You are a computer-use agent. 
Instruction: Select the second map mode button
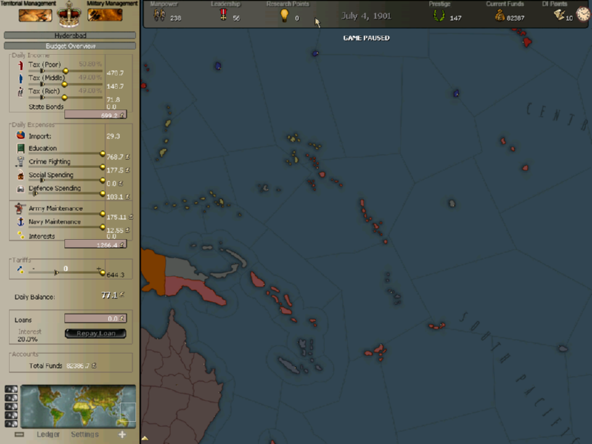(11, 397)
